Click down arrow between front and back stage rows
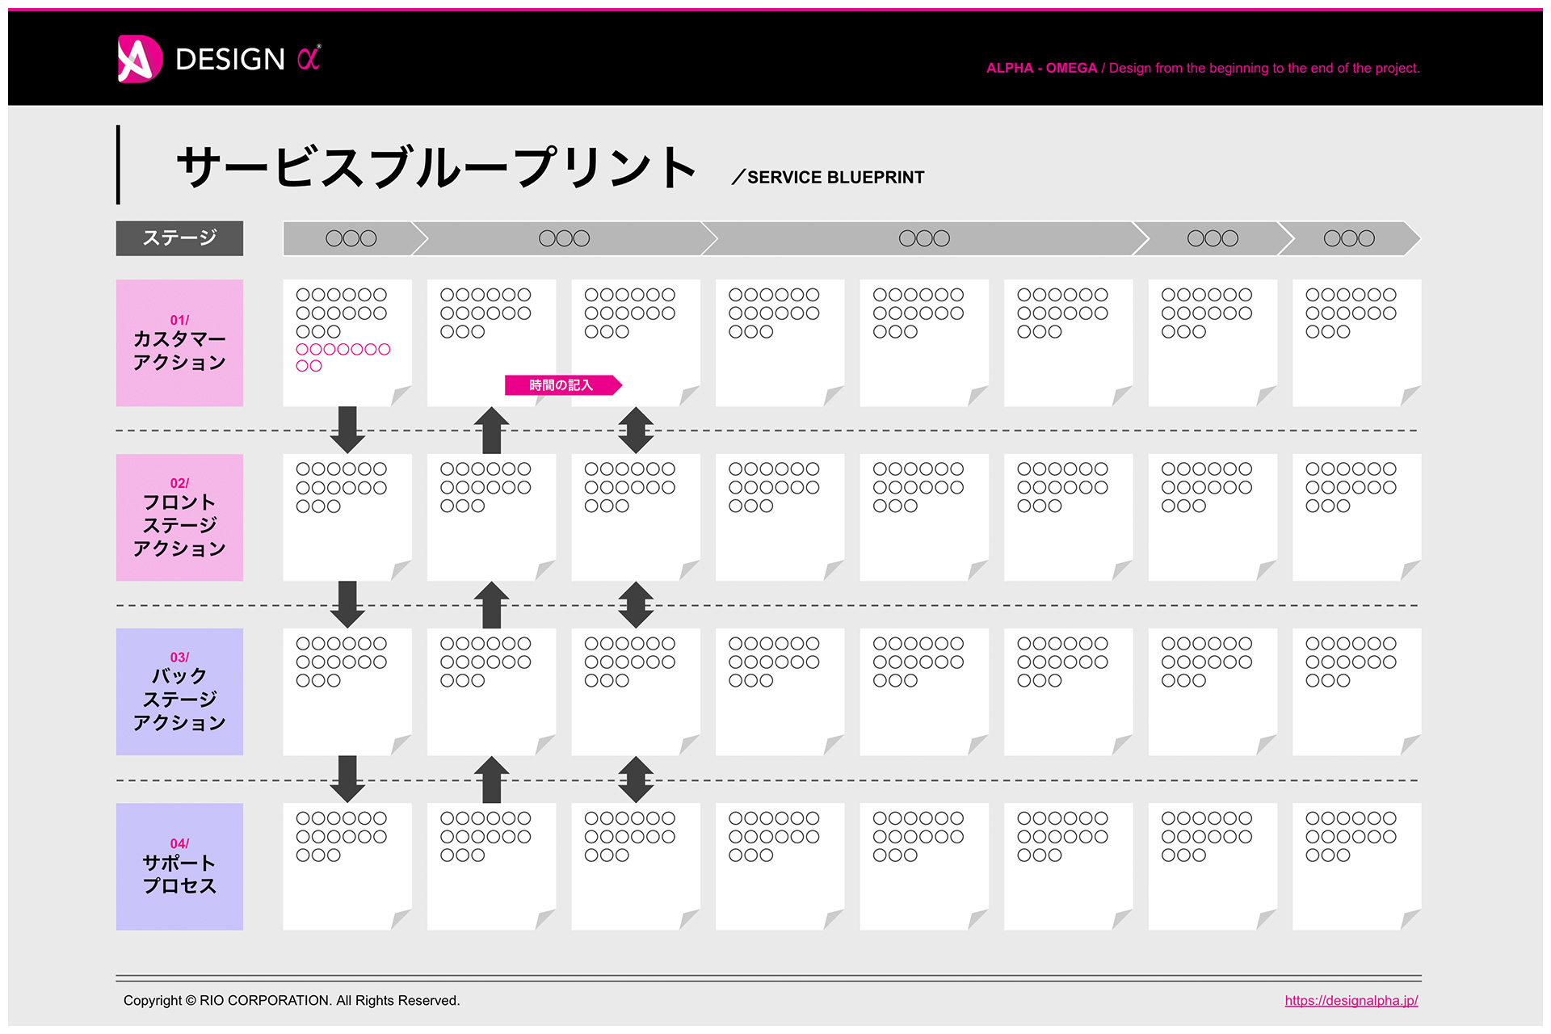Viewport: 1551px width, 1034px height. (x=347, y=604)
